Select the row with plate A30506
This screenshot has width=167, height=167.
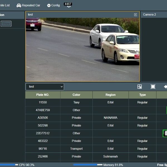[x=96, y=118]
